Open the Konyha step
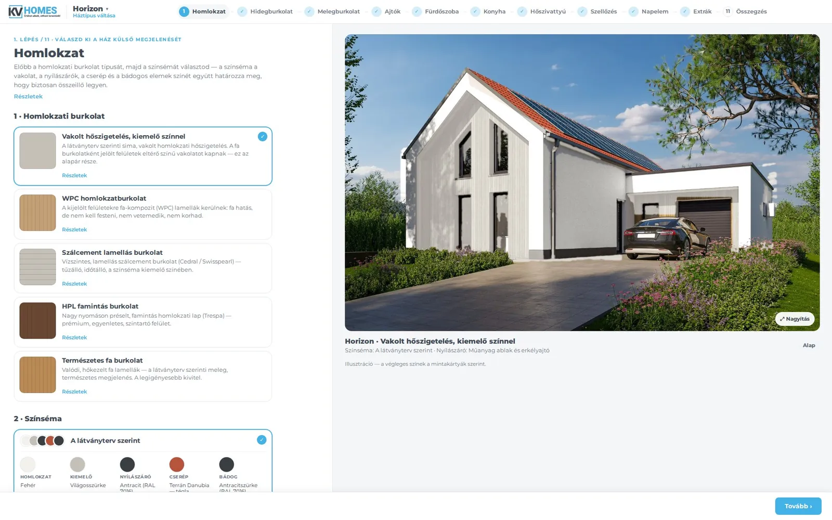This screenshot has width=832, height=520. pos(488,11)
